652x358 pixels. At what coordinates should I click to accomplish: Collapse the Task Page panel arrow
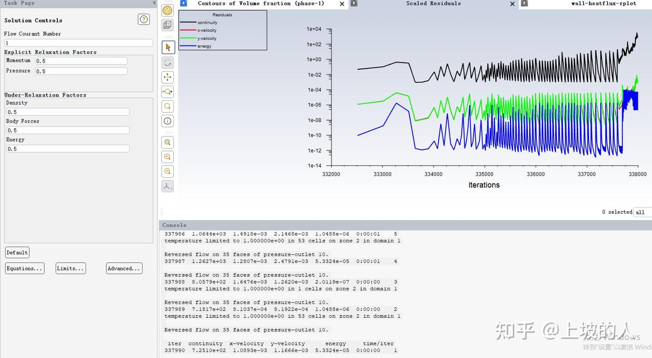(x=154, y=3)
